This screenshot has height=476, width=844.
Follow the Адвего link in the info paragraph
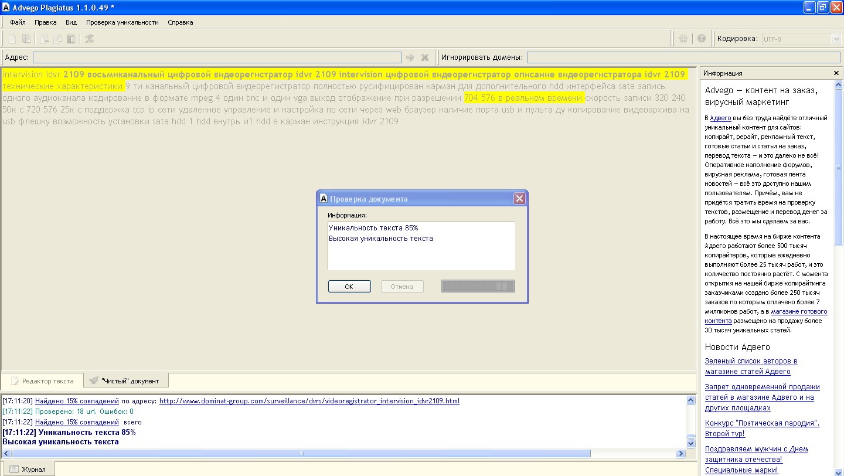(720, 118)
